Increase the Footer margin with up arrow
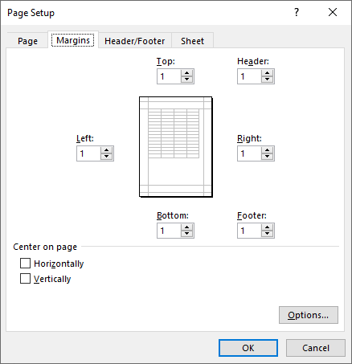 [267, 227]
